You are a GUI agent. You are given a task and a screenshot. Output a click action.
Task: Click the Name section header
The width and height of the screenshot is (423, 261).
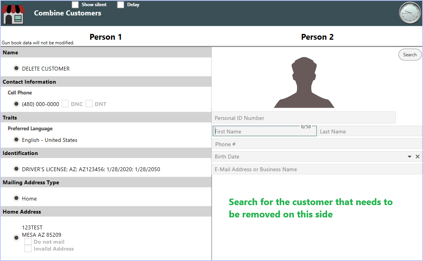106,52
